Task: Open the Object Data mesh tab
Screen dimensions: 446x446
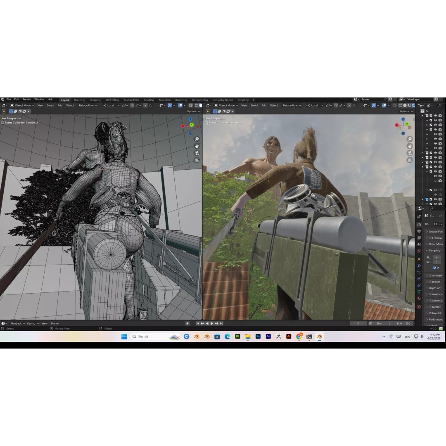Action: point(419,291)
